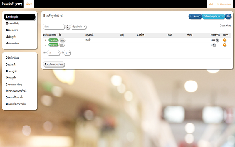Click the card icon next to member code 1
Screen dimensions: 235x147
point(214,45)
